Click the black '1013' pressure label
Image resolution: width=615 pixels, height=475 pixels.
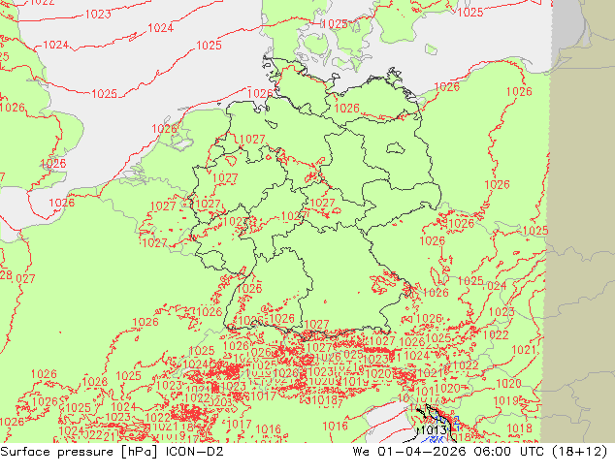(x=434, y=430)
